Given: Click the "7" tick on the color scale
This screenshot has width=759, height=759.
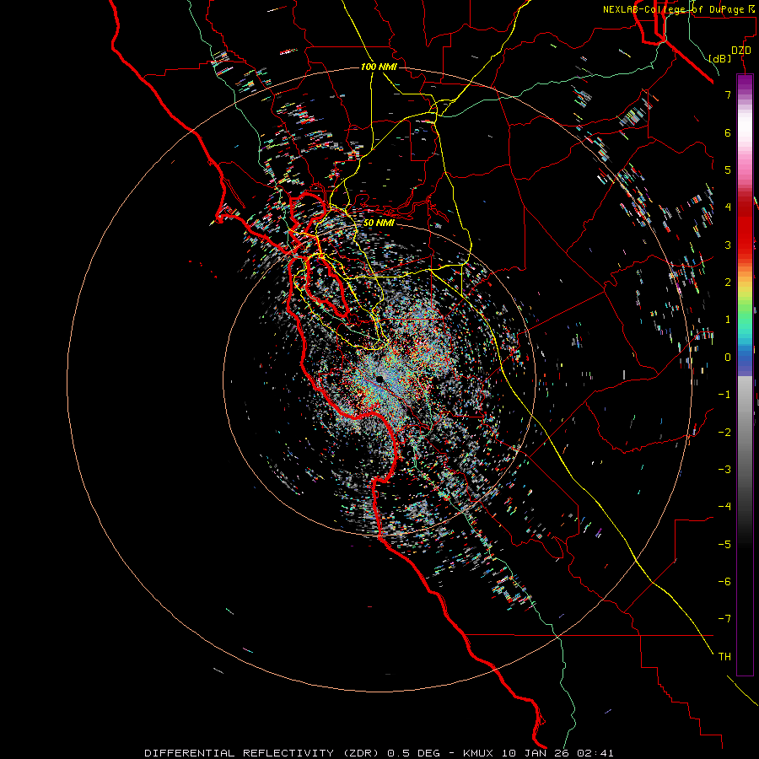Looking at the screenshot, I should pos(728,94).
